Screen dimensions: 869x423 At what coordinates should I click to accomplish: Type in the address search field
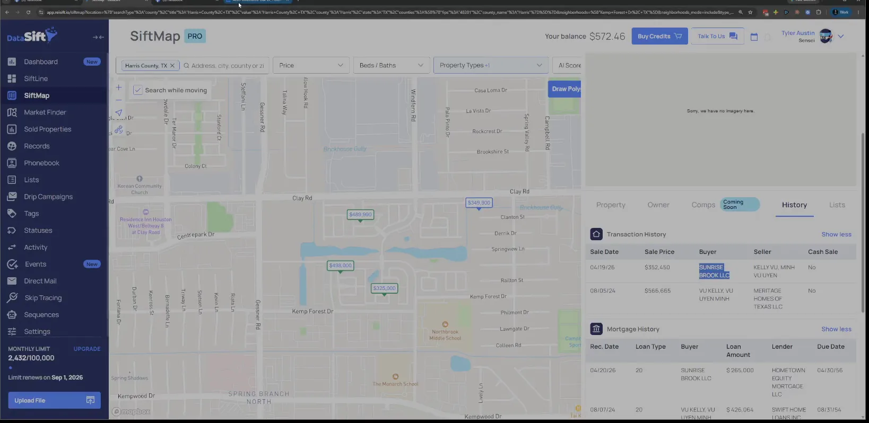click(227, 66)
